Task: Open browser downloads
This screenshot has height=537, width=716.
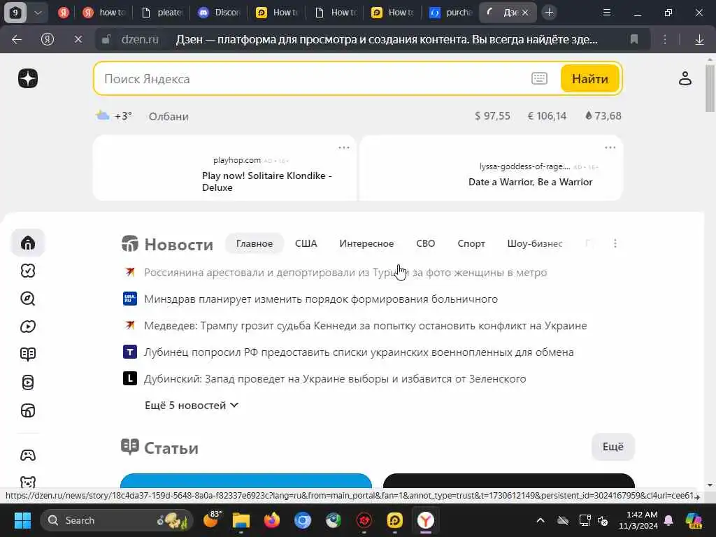Action: [699, 40]
